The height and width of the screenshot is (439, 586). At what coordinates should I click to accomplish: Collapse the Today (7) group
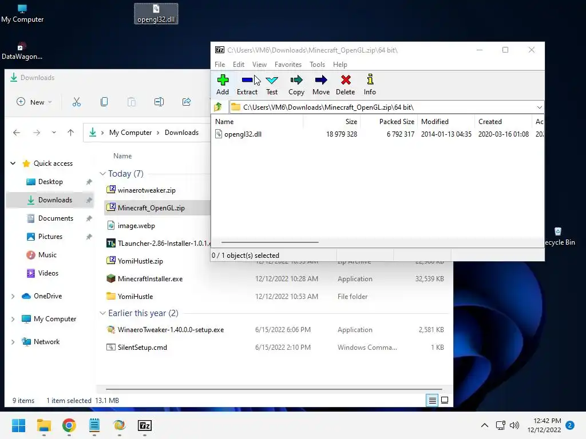click(103, 174)
